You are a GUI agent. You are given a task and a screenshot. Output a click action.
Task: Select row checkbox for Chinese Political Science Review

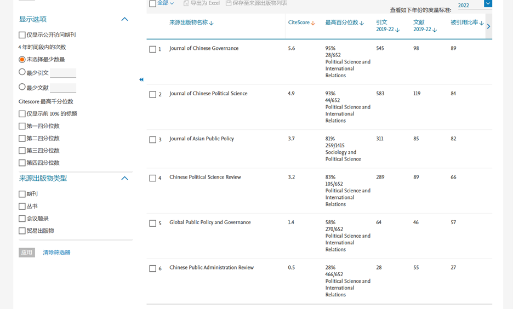[152, 178]
